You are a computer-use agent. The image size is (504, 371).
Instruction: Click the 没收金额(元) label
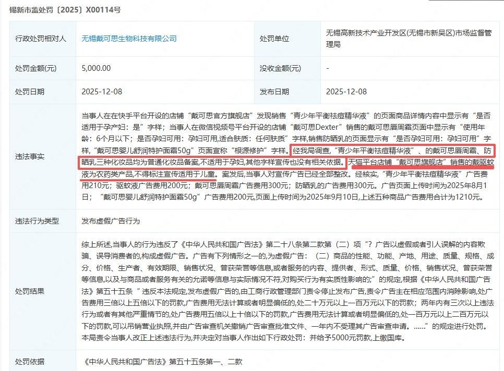click(280, 68)
